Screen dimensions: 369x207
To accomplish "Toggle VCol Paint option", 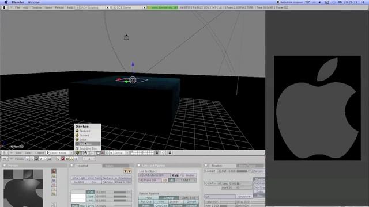I will (94, 178).
